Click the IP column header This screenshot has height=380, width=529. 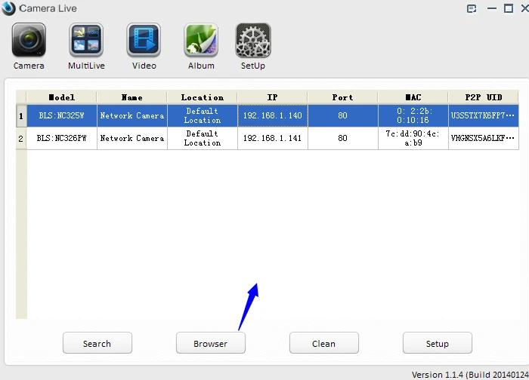(272, 97)
